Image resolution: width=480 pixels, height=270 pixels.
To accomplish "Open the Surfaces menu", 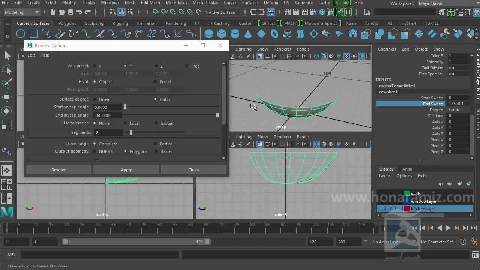I will coord(250,3).
